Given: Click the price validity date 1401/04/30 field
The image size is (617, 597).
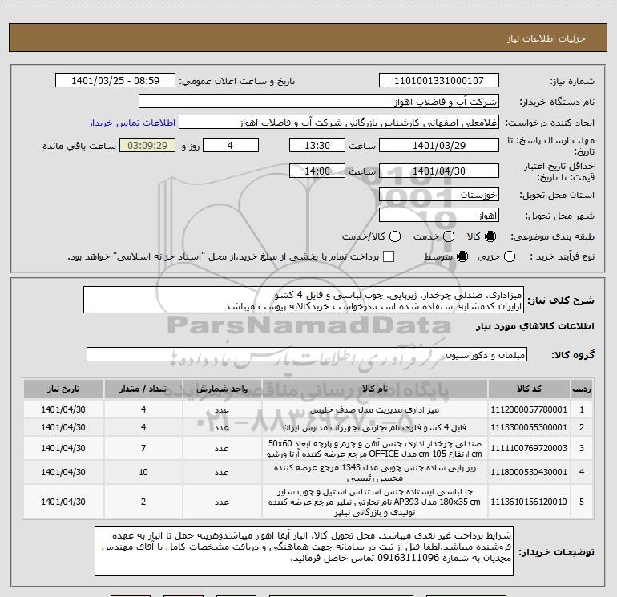Looking at the screenshot, I should point(439,171).
